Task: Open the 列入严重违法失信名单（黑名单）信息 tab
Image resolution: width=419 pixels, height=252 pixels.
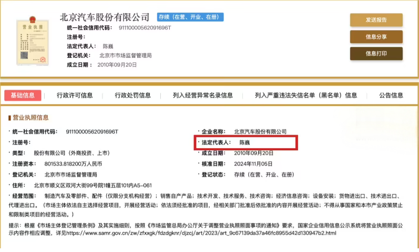Action: tap(306, 95)
